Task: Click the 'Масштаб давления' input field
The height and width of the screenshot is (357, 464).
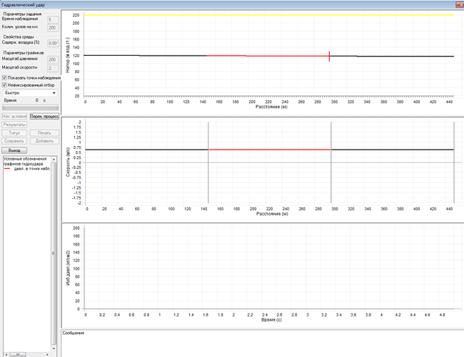Action: (x=52, y=59)
